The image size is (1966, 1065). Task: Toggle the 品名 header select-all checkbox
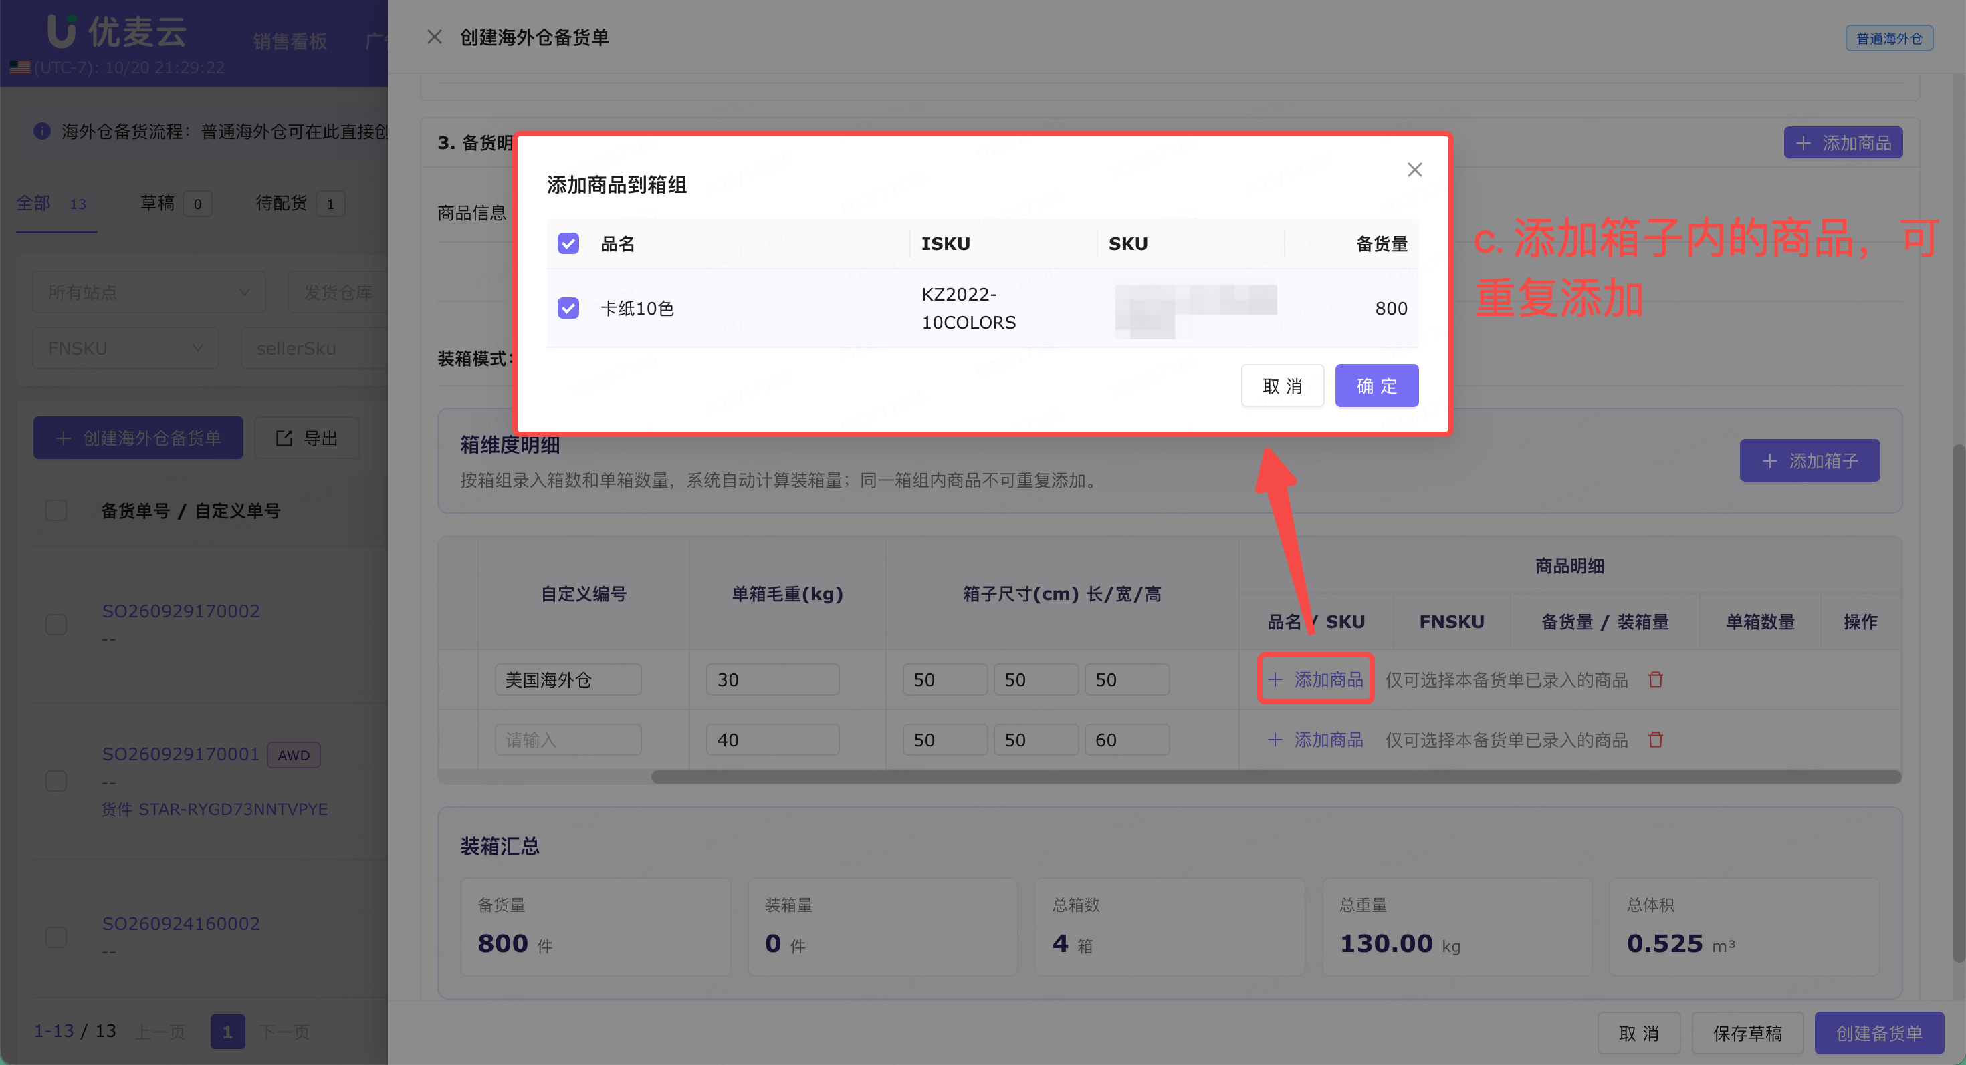[568, 243]
